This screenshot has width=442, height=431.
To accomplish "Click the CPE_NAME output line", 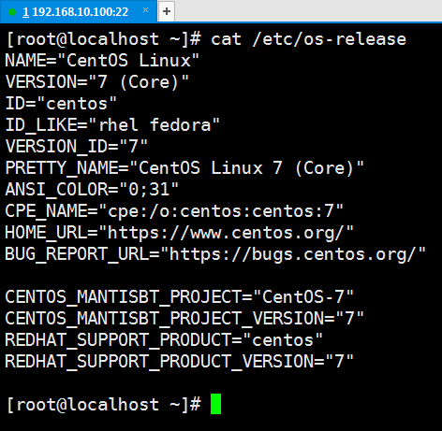I will [x=174, y=211].
